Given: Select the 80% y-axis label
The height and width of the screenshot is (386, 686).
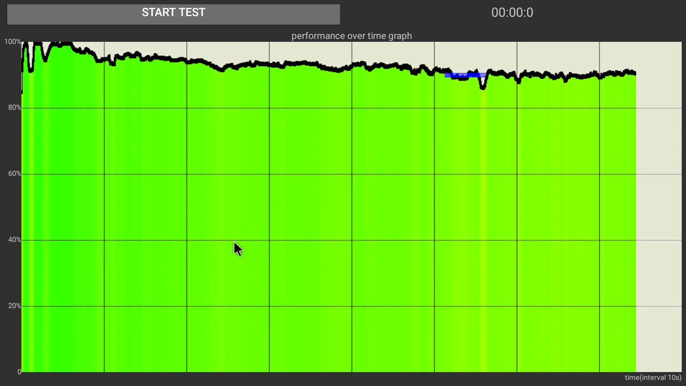Looking at the screenshot, I should [15, 108].
